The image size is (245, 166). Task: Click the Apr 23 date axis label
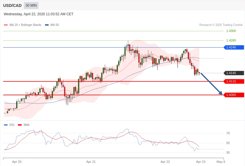pyautogui.click(x=201, y=162)
